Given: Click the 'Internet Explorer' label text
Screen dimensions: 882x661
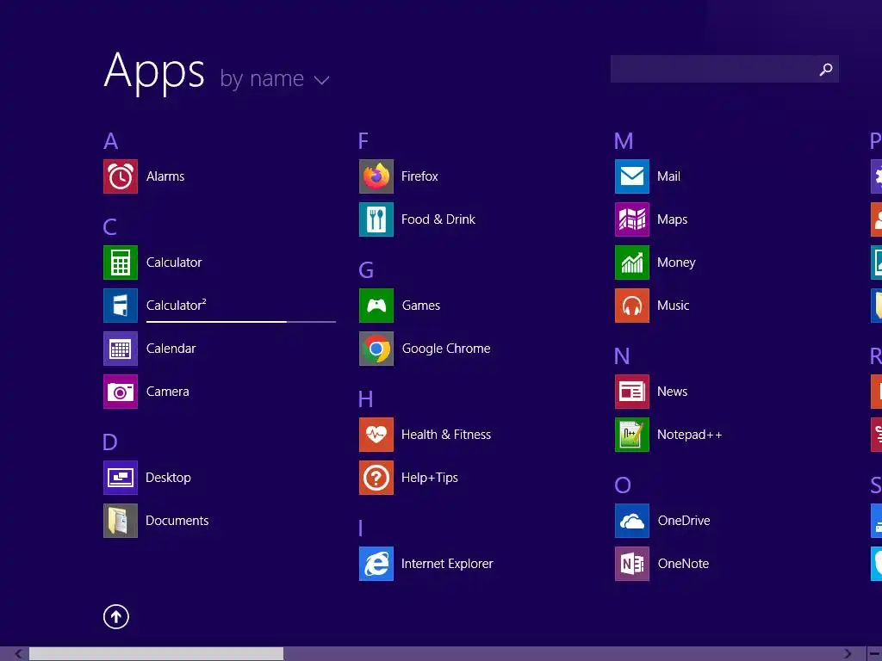Looking at the screenshot, I should click(447, 564).
